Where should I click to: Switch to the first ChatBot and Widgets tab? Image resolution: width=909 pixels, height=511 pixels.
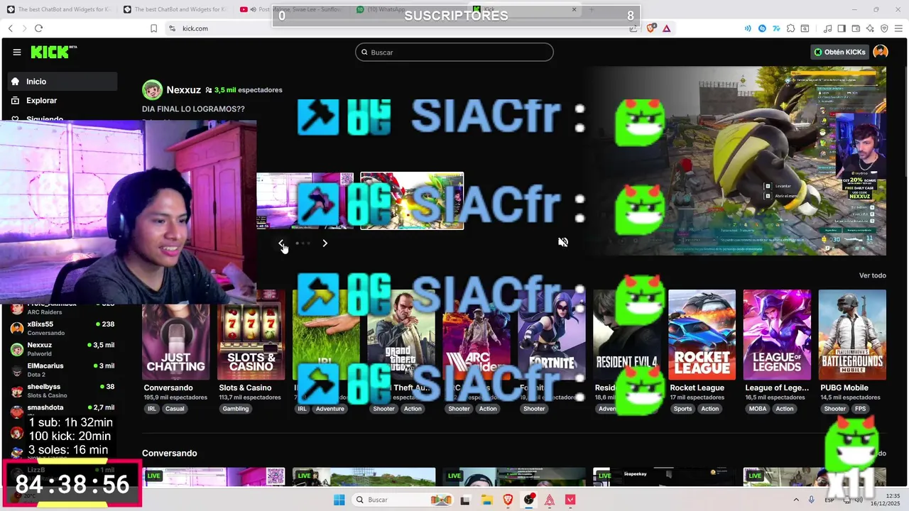coord(58,9)
